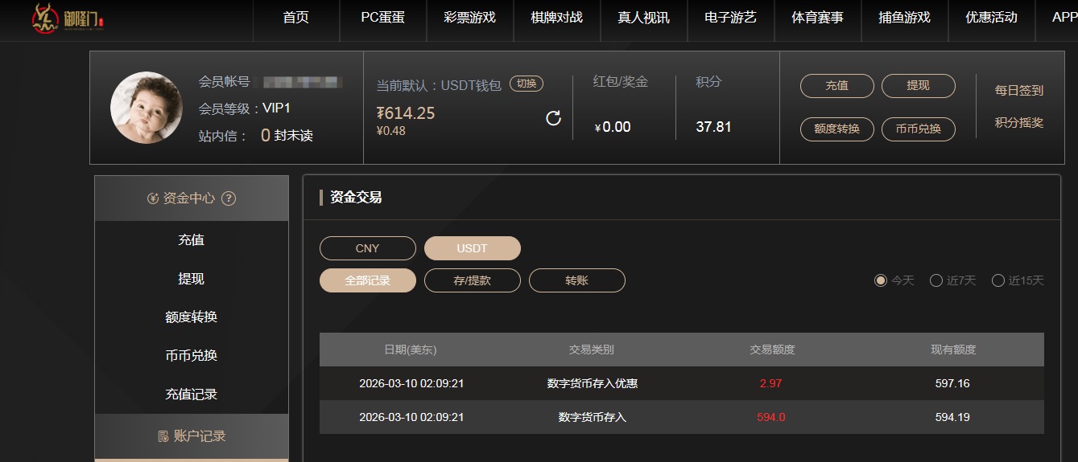Click the 资金交易 panel title

point(356,197)
